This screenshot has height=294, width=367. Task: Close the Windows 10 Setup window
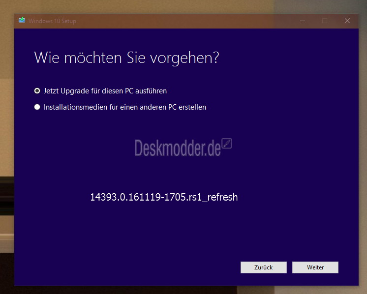(x=347, y=21)
